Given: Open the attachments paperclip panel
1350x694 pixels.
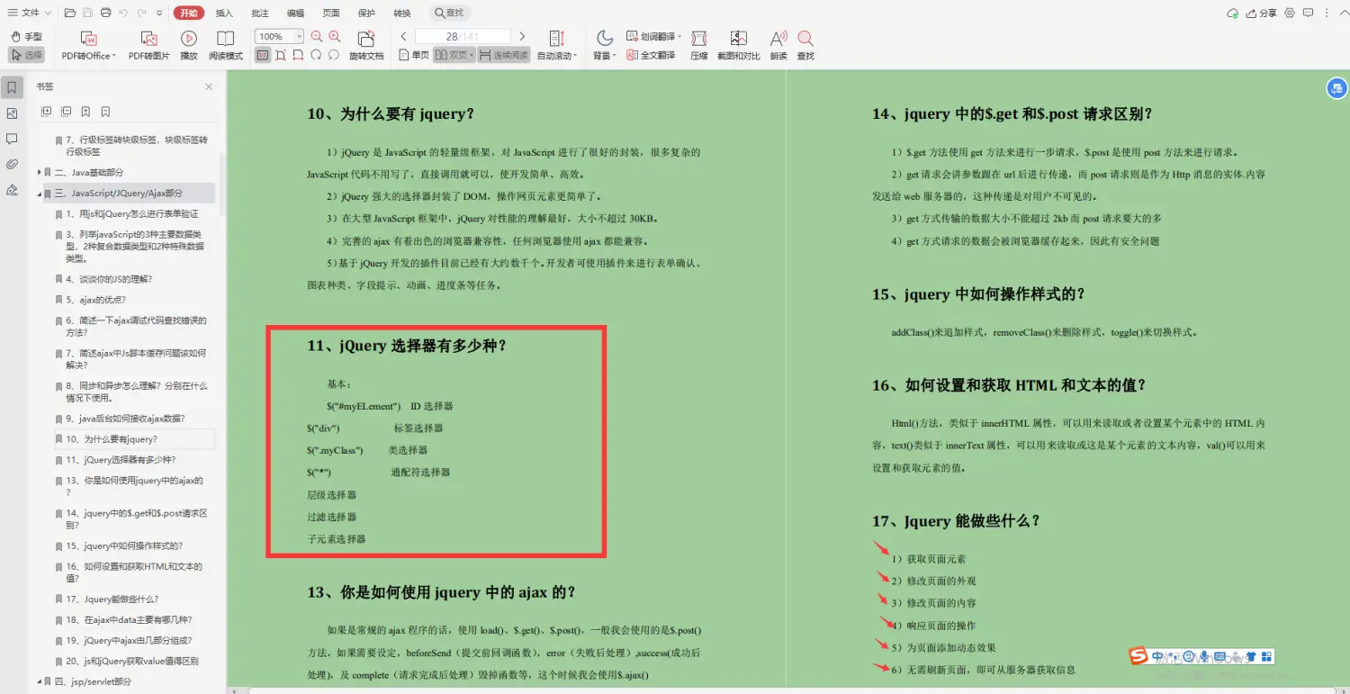Looking at the screenshot, I should (12, 164).
